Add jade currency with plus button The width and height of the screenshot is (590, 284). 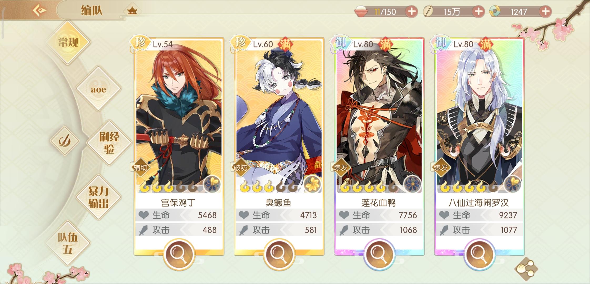[545, 12]
